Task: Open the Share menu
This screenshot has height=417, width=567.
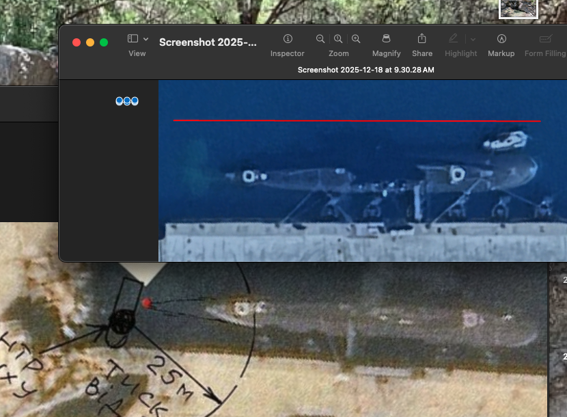Action: point(421,40)
